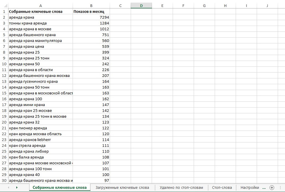This screenshot has height=192, width=285.
Task: Select column D header
Action: point(141,6)
